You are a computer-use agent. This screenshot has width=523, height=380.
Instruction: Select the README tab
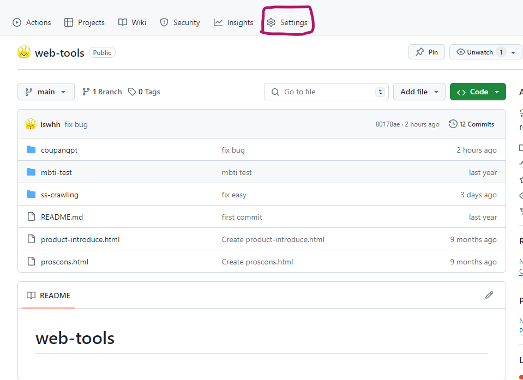click(x=49, y=295)
